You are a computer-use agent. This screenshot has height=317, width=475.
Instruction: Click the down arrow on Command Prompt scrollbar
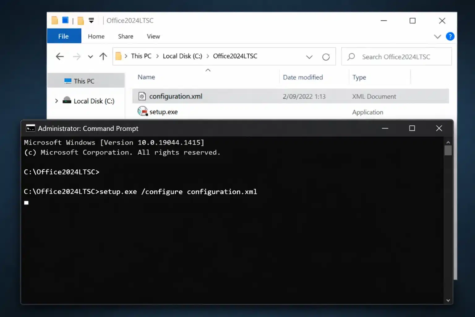click(448, 300)
